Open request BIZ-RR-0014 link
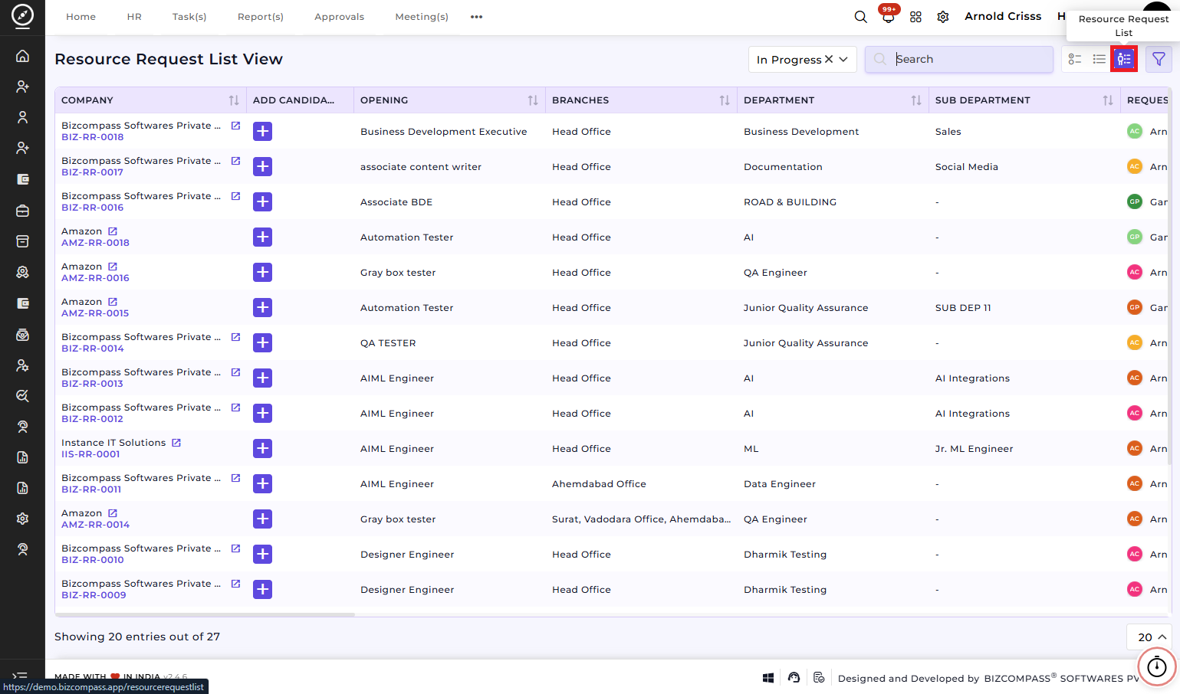The width and height of the screenshot is (1180, 694). click(x=93, y=349)
